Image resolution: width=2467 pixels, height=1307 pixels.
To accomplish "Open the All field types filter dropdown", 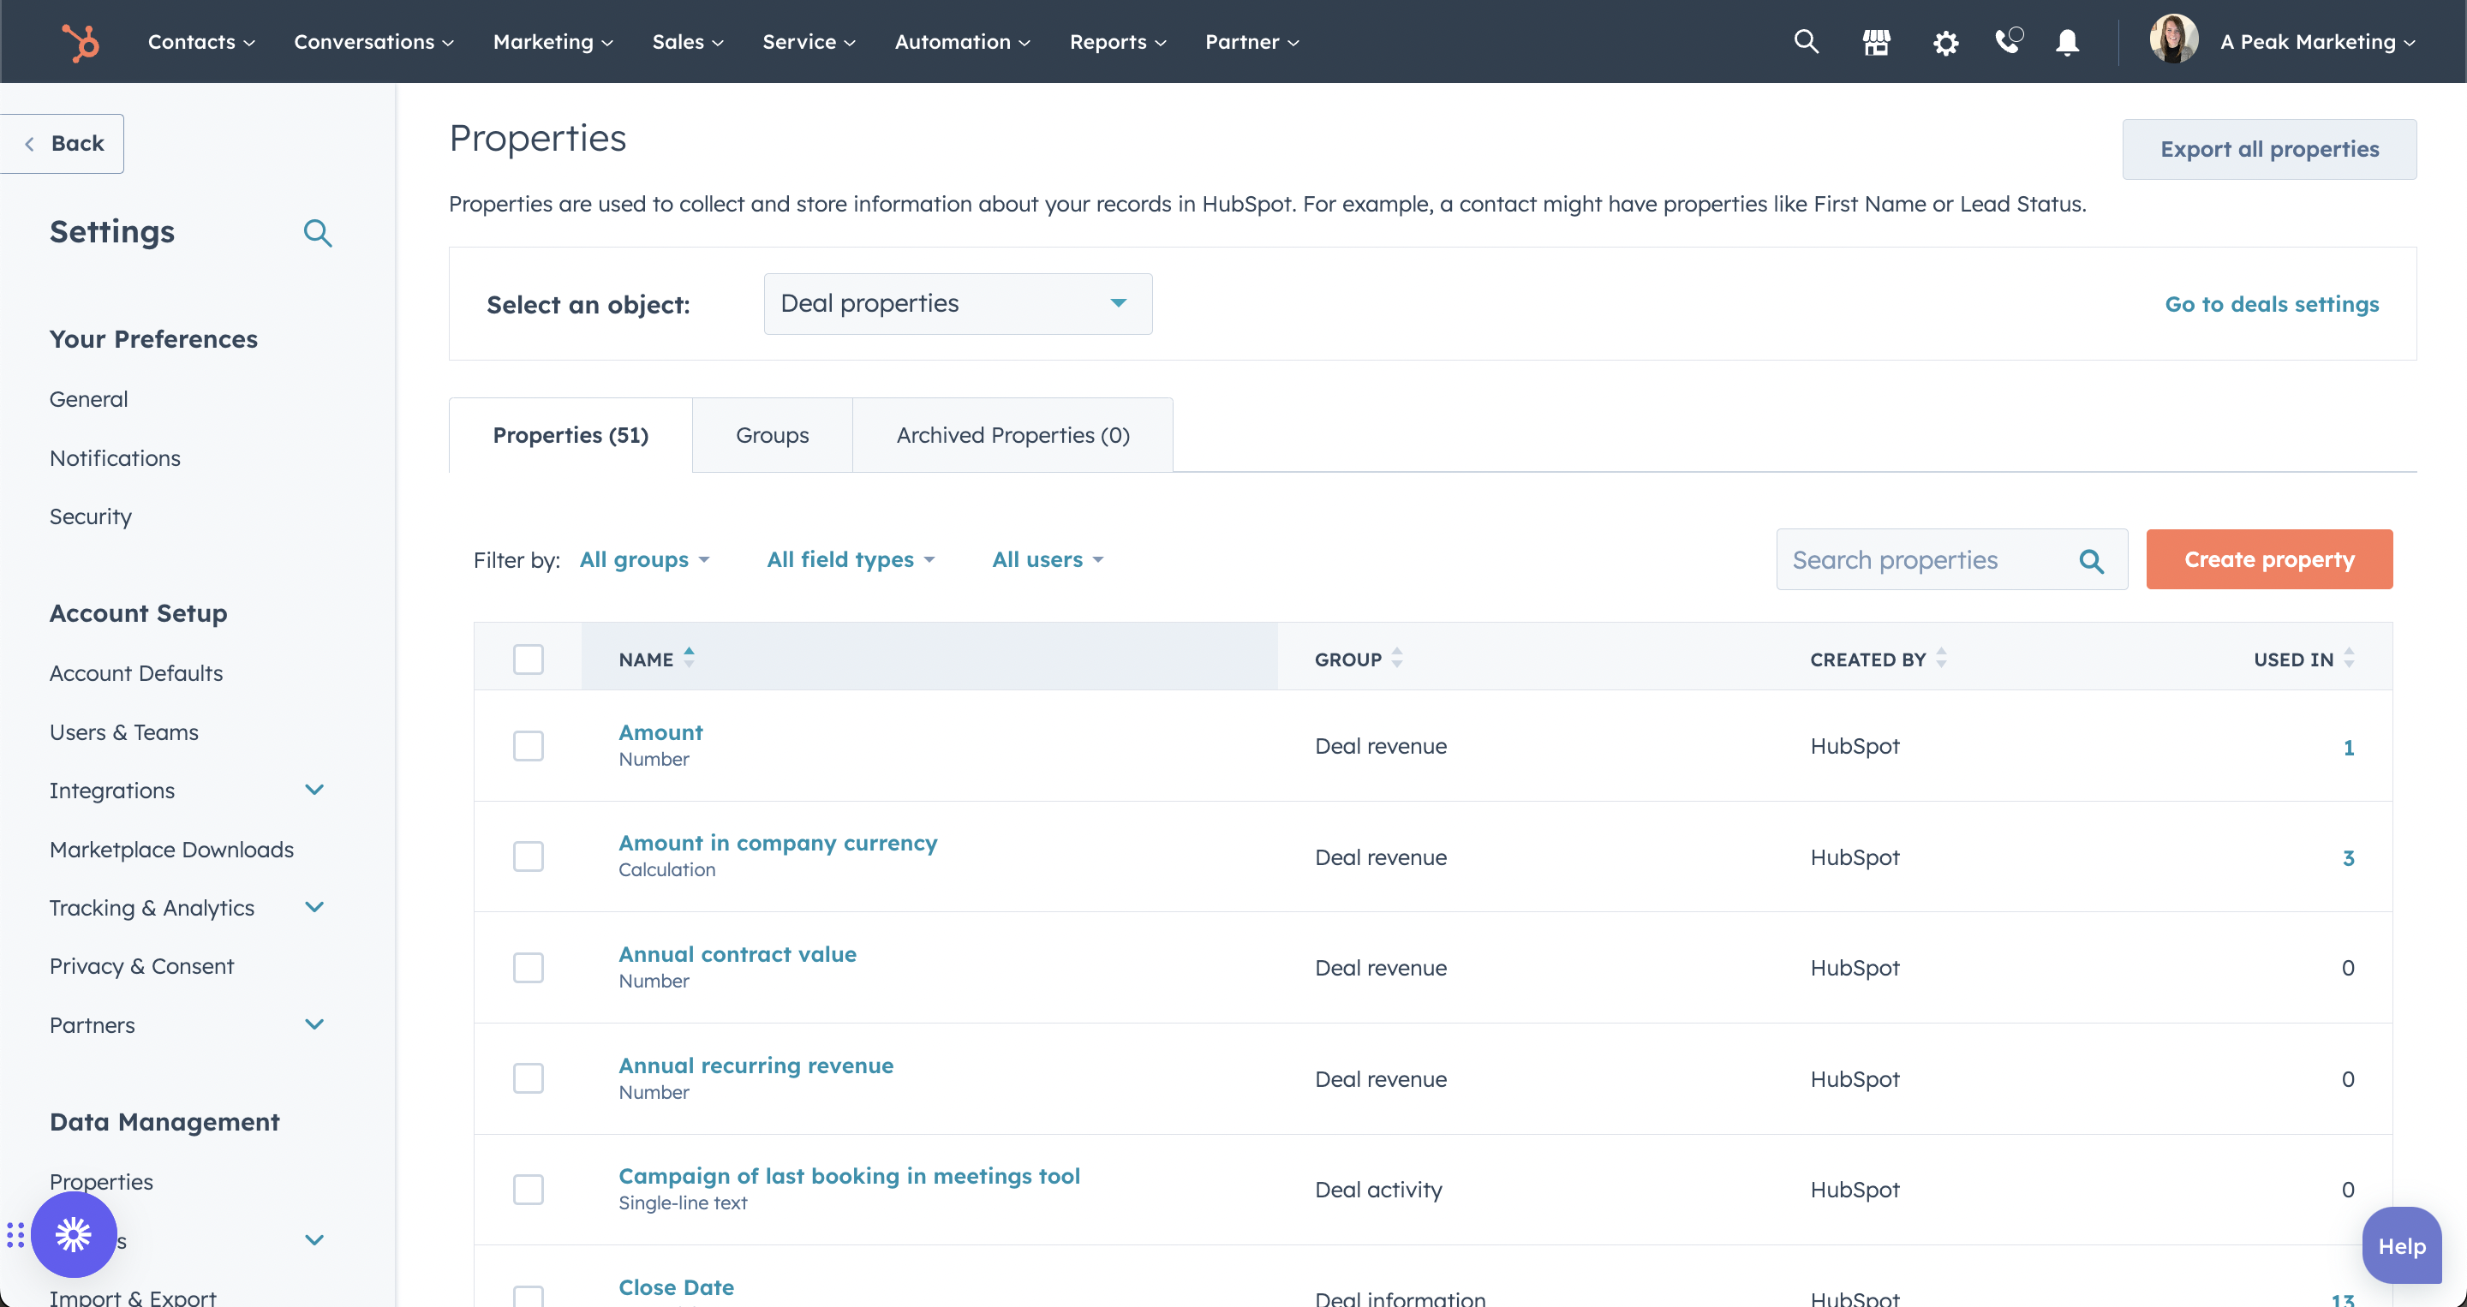I will 851,558.
